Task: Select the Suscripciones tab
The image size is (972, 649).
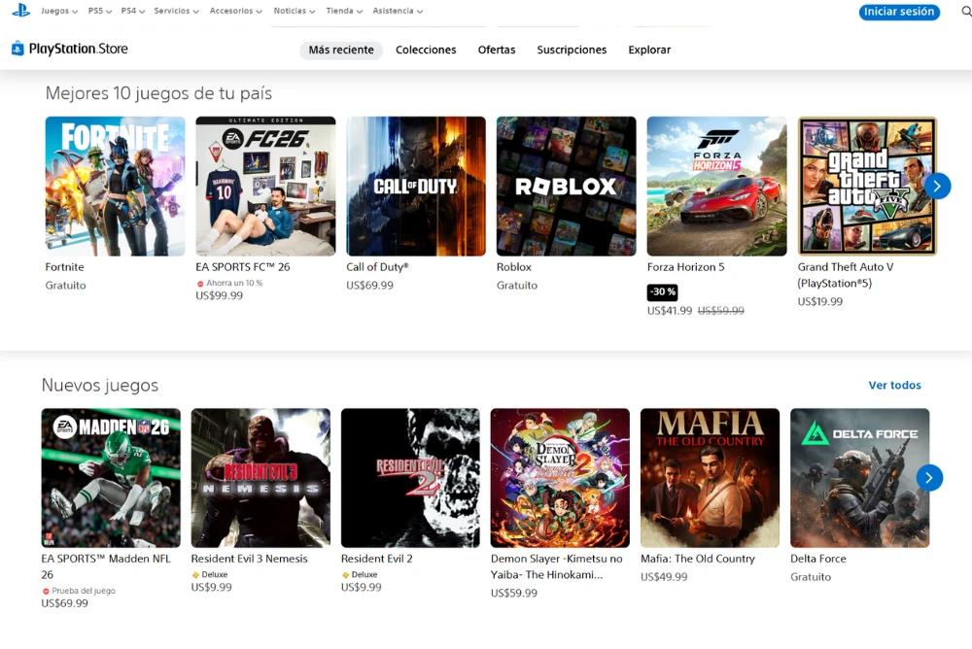Action: [x=572, y=50]
